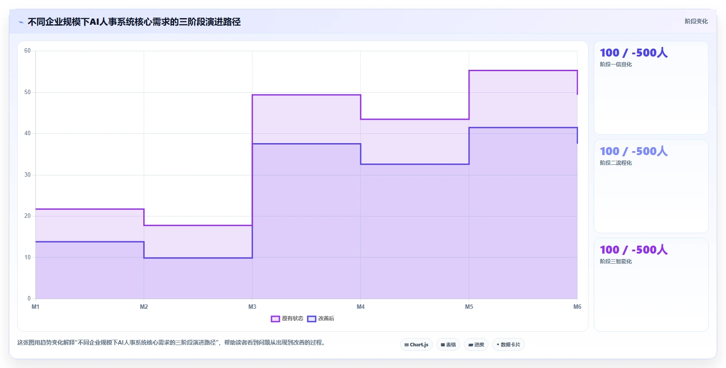Screen dimensions: 726x368
Task: Toggle the 改善后 legend entry
Action: (321, 319)
